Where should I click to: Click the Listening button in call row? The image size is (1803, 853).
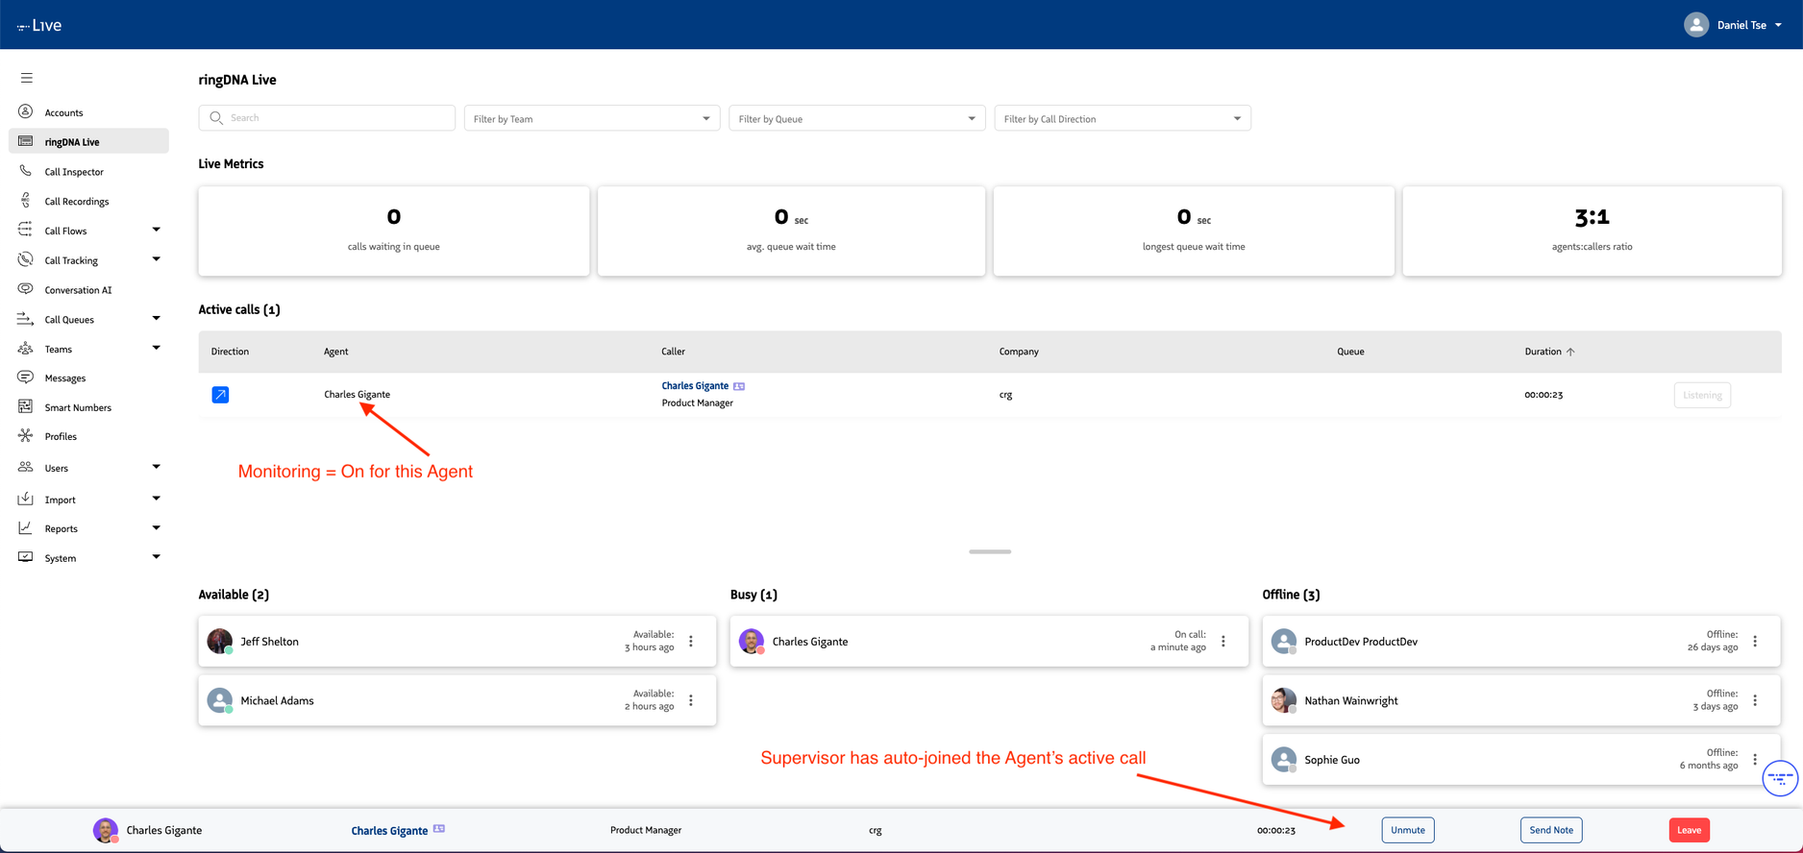[x=1702, y=395]
